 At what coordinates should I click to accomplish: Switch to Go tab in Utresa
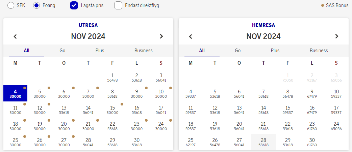[x=62, y=51]
